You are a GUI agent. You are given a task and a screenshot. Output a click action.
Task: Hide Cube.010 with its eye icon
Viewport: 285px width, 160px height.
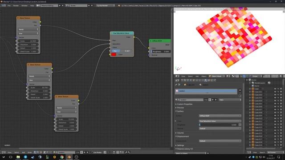pos(275,119)
